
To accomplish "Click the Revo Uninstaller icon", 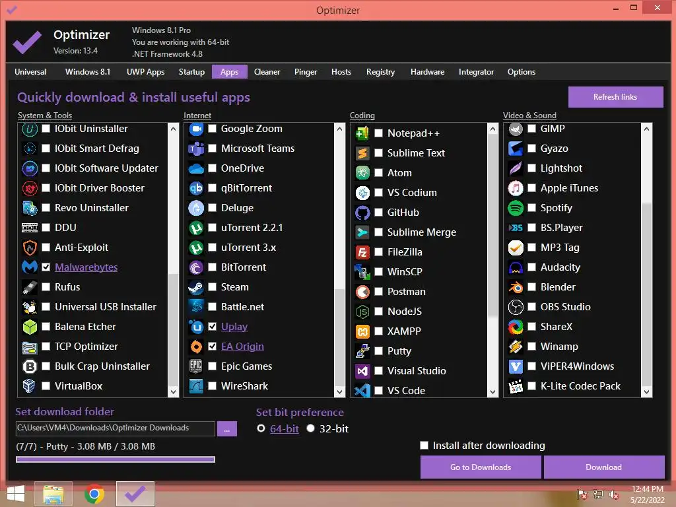I will click(30, 208).
